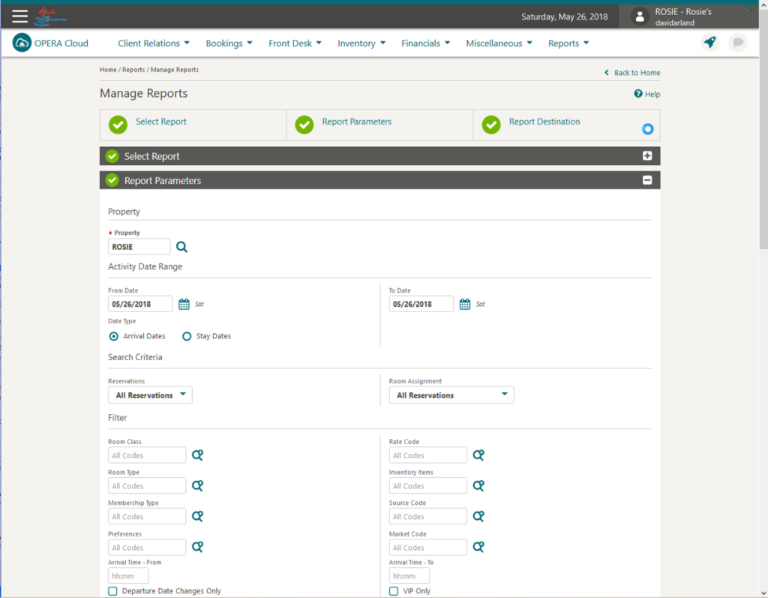Open the Reports menu
The height and width of the screenshot is (598, 768).
point(568,43)
